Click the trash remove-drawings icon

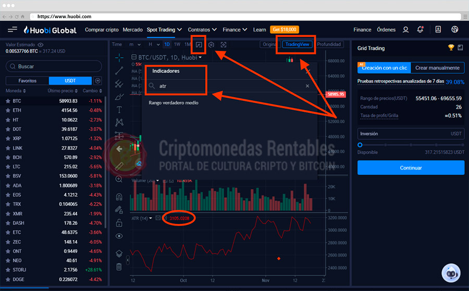119,267
